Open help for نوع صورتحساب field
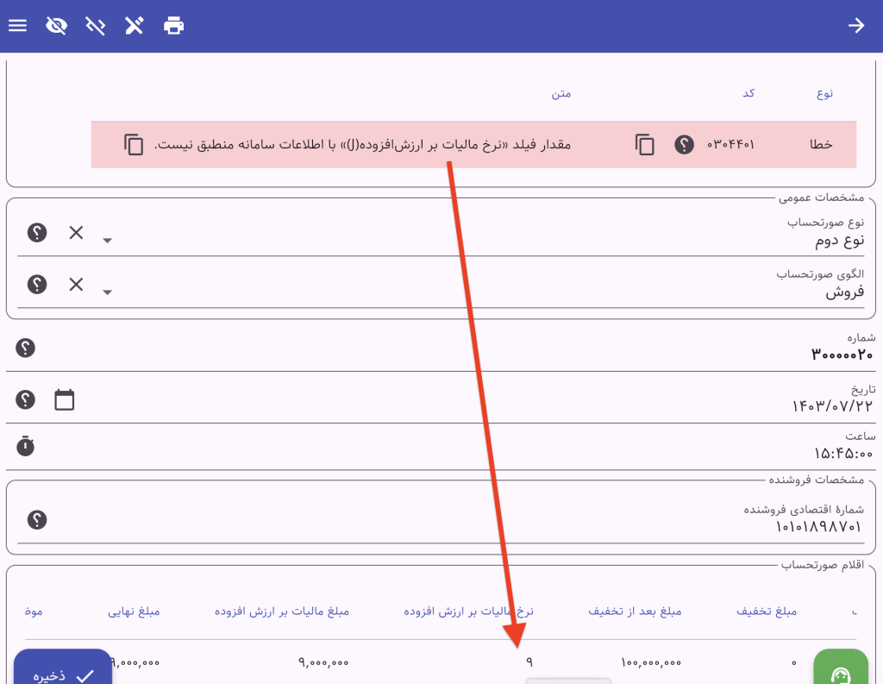 [x=37, y=233]
